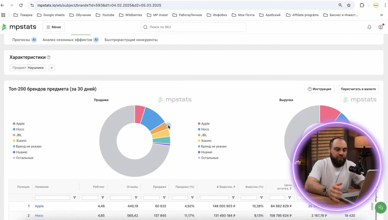This screenshot has width=388, height=220.
Task: Go back with the browser back arrow
Action: coord(3,5)
